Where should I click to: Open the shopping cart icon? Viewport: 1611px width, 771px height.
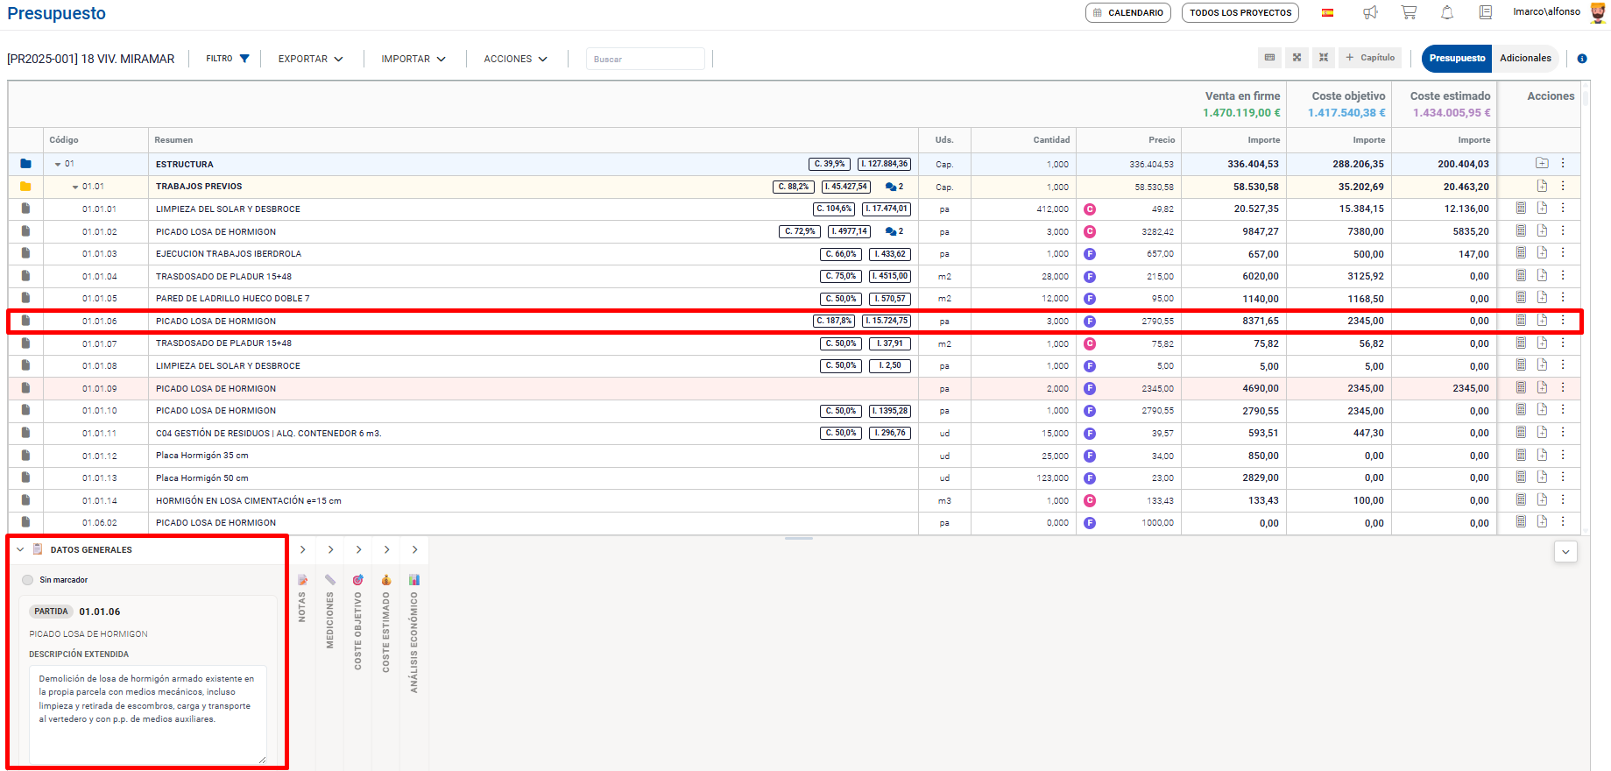(x=1409, y=12)
